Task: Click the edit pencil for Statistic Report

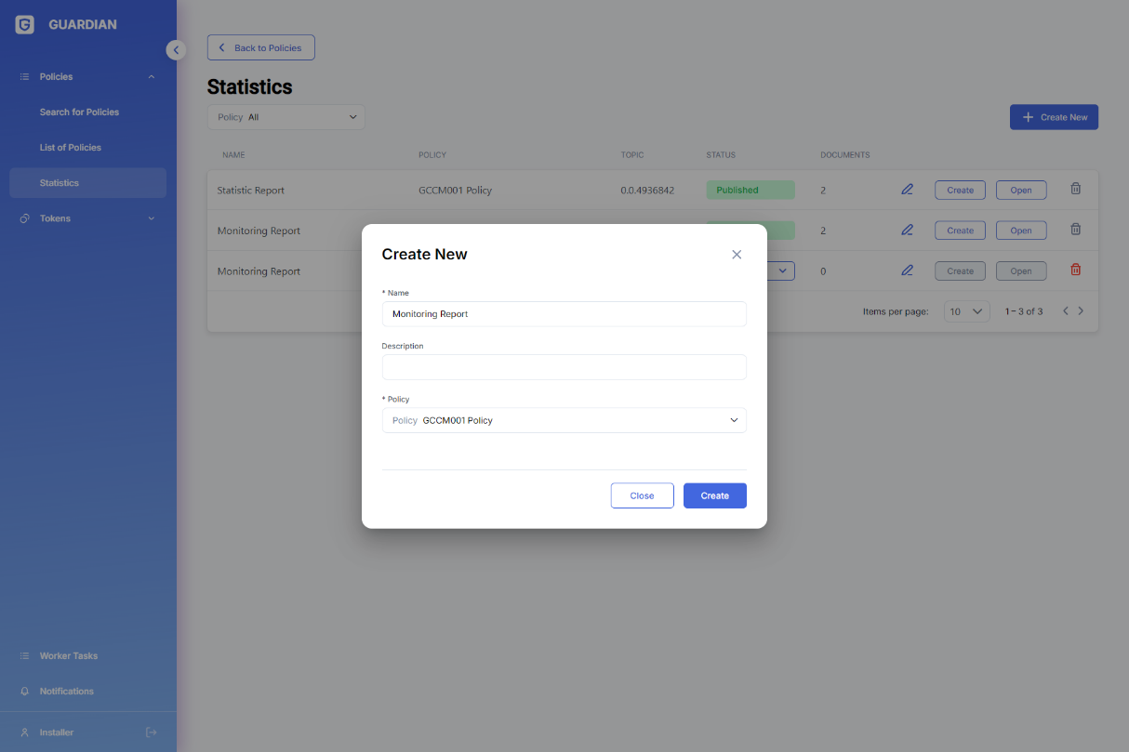Action: [x=907, y=190]
